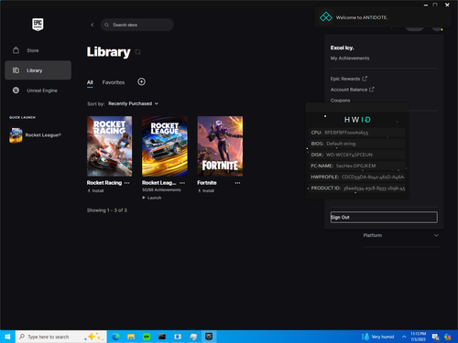Image resolution: width=458 pixels, height=343 pixels.
Task: Click Launch under Rocket League
Action: (152, 198)
